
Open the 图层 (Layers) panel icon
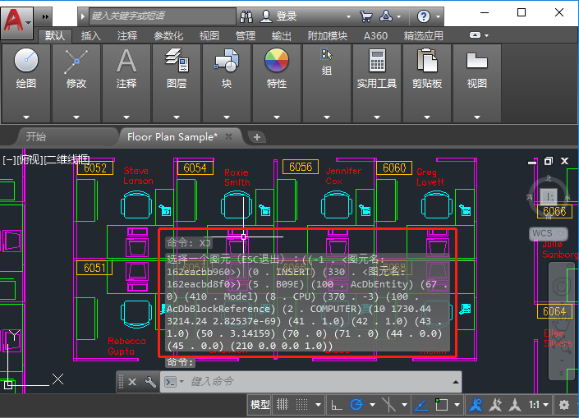click(177, 60)
